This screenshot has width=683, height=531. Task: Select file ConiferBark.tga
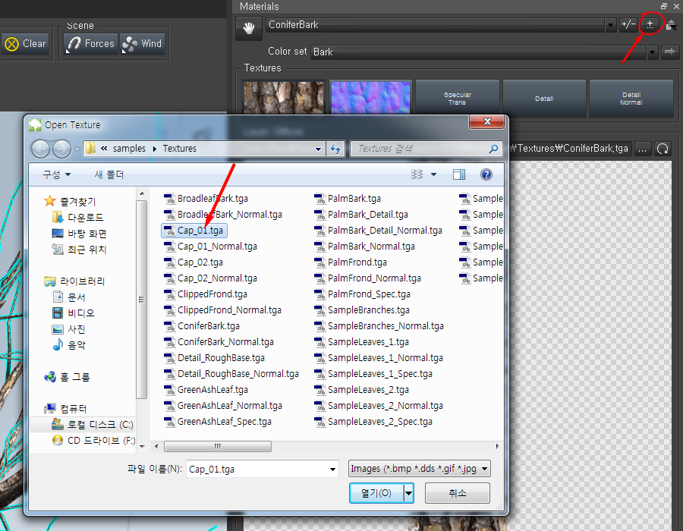click(x=202, y=326)
